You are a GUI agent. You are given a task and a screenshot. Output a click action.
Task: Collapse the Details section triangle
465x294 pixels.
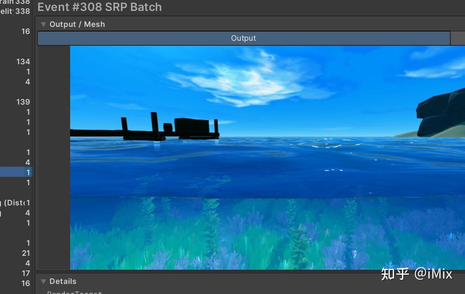[43, 281]
